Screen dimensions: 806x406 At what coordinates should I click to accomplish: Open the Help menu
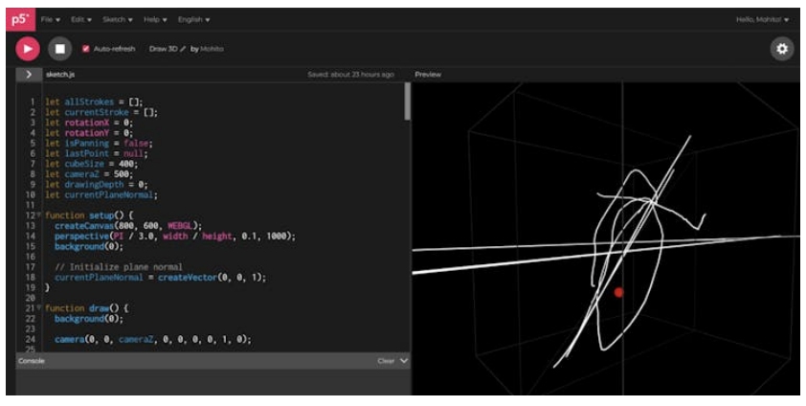(x=154, y=19)
